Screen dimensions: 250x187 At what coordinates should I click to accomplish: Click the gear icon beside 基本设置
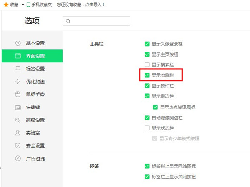[x=18, y=43]
